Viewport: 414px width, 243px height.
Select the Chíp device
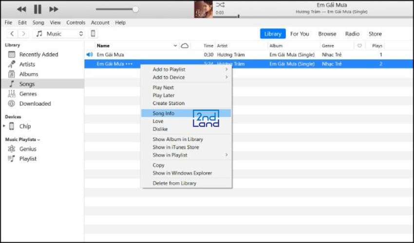point(25,126)
